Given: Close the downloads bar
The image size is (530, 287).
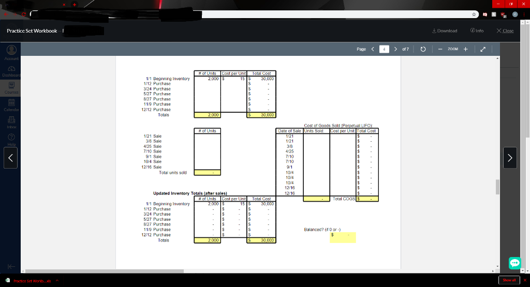Looking at the screenshot, I should click(x=525, y=280).
